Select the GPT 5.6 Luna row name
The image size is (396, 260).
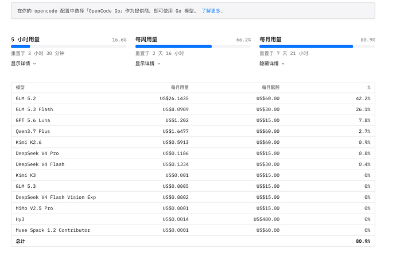pyautogui.click(x=33, y=120)
